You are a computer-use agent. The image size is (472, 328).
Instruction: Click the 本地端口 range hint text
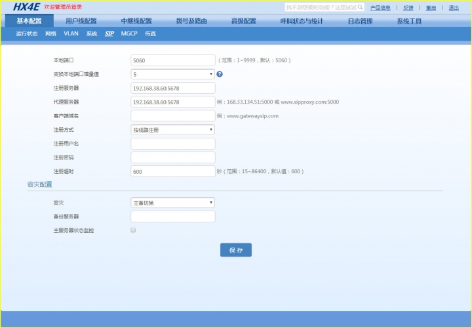pyautogui.click(x=254, y=60)
